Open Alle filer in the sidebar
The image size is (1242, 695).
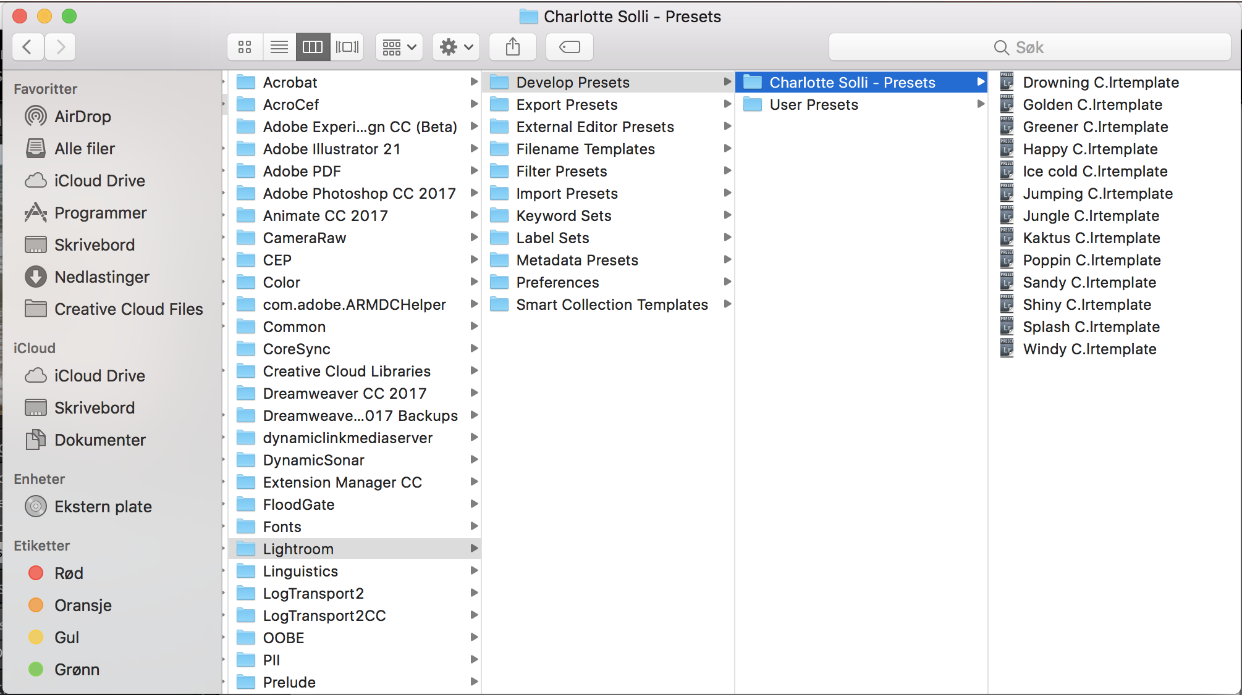coord(85,148)
